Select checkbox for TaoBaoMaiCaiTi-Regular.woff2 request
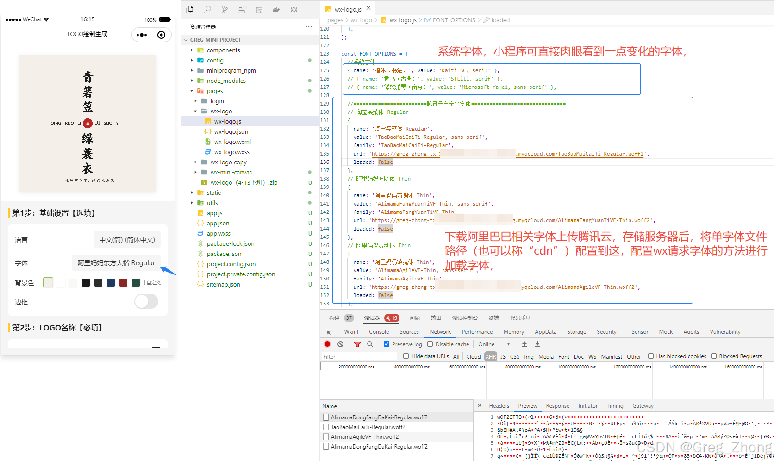Viewport: 774px width, 461px height. pyautogui.click(x=326, y=427)
